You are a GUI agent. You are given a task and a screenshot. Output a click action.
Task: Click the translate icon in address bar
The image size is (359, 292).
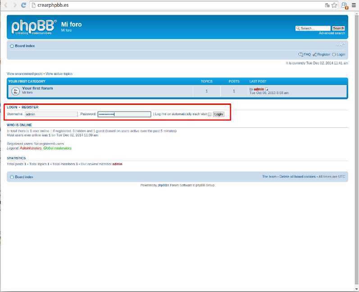[327, 5]
